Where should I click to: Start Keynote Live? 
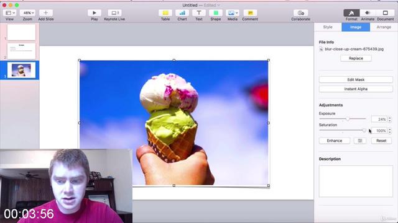pos(114,13)
